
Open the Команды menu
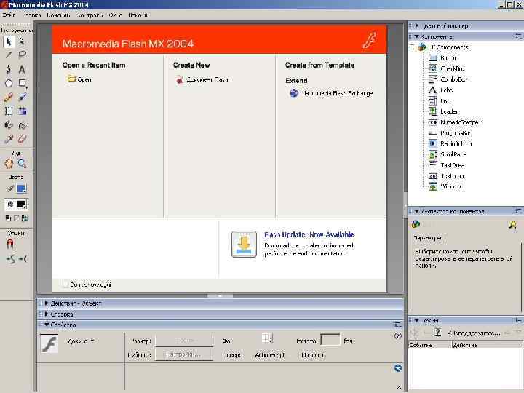point(58,15)
